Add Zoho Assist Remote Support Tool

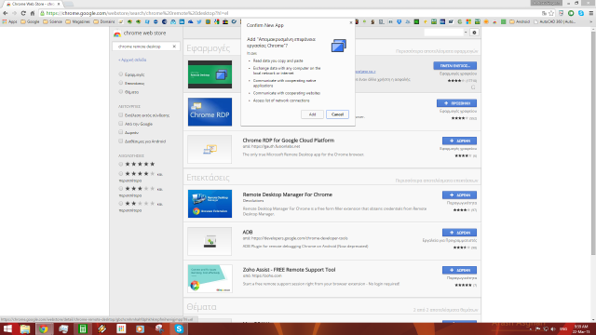459,270
